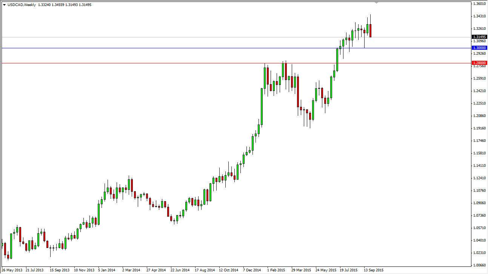Click the red 1.28000 price level tag
Screen dimensions: 488x274
[x=479, y=62]
